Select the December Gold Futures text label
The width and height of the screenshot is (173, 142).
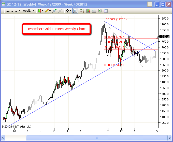tap(56, 29)
